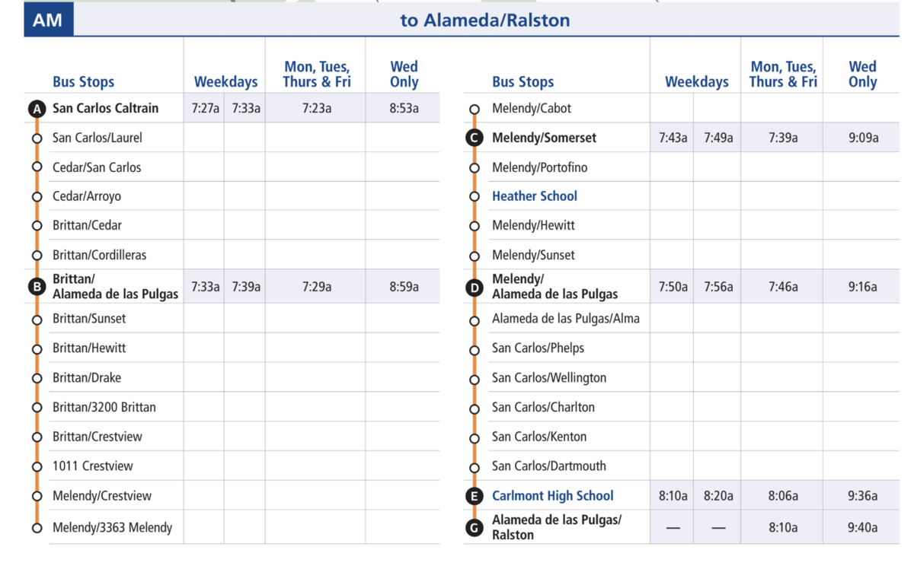
Task: Click the 8:20a Carlmont High School time
Action: pyautogui.click(x=718, y=496)
